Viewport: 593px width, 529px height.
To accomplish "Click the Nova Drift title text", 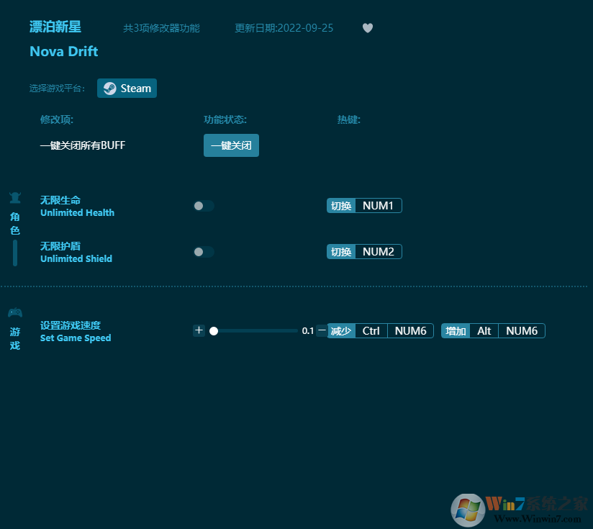I will pos(64,51).
